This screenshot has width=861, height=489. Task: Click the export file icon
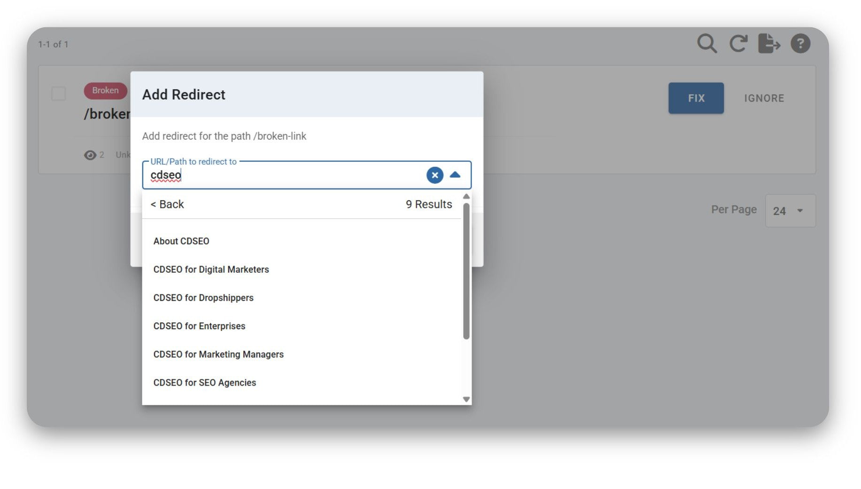769,44
